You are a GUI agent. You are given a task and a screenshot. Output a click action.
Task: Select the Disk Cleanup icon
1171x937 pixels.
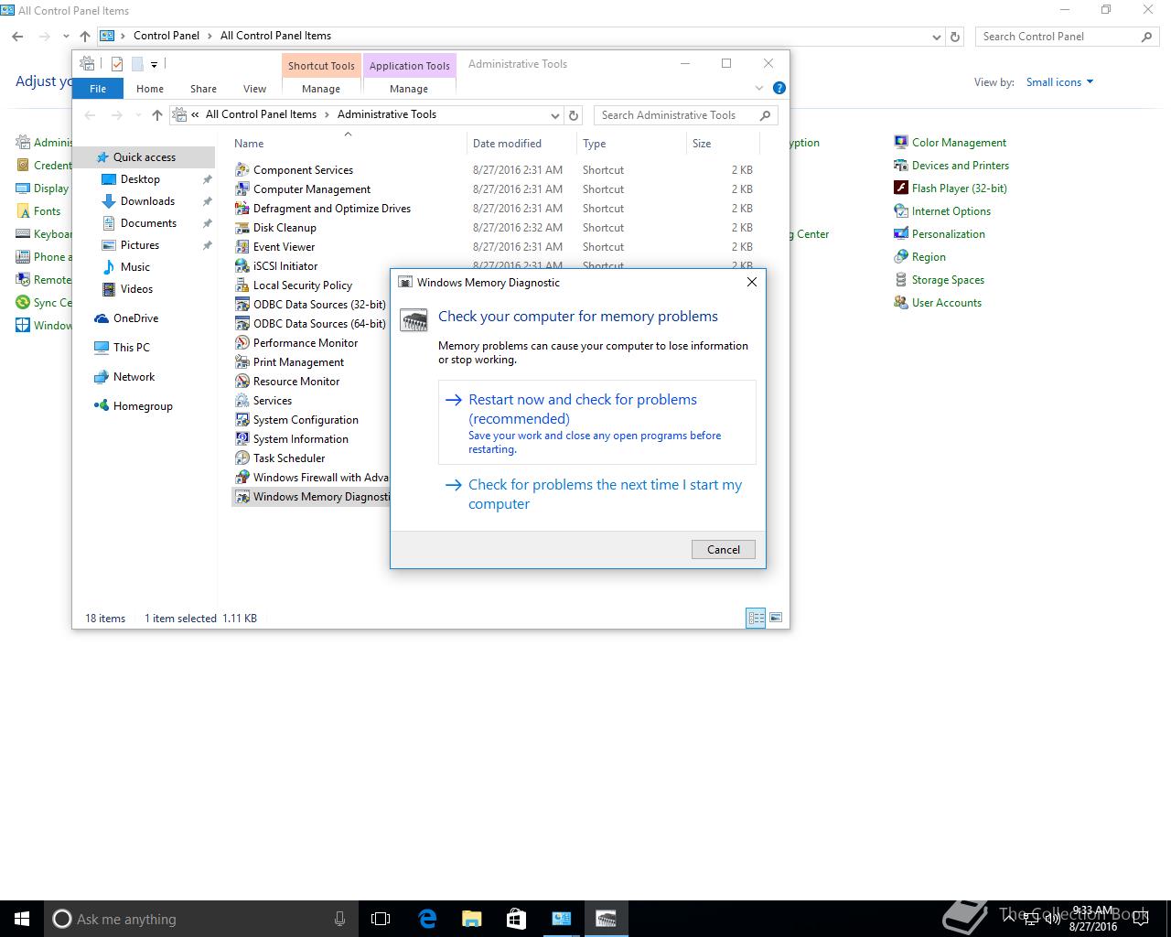point(242,227)
